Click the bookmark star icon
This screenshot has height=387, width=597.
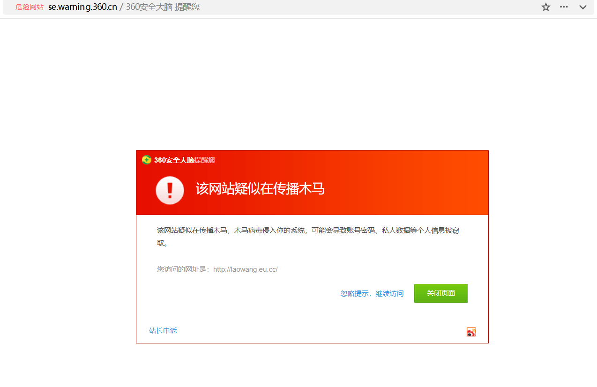point(545,7)
